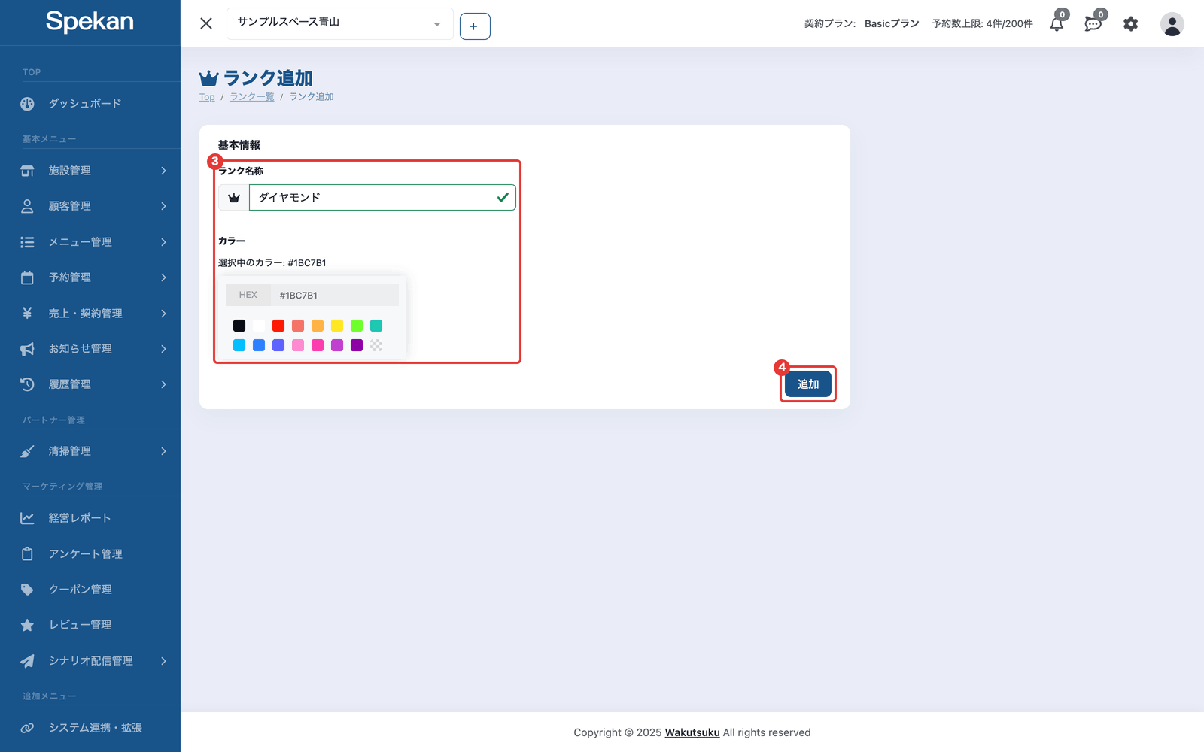Screen dimensions: 1204x752
Task: Click the ランク名称 input field
Action: (382, 198)
